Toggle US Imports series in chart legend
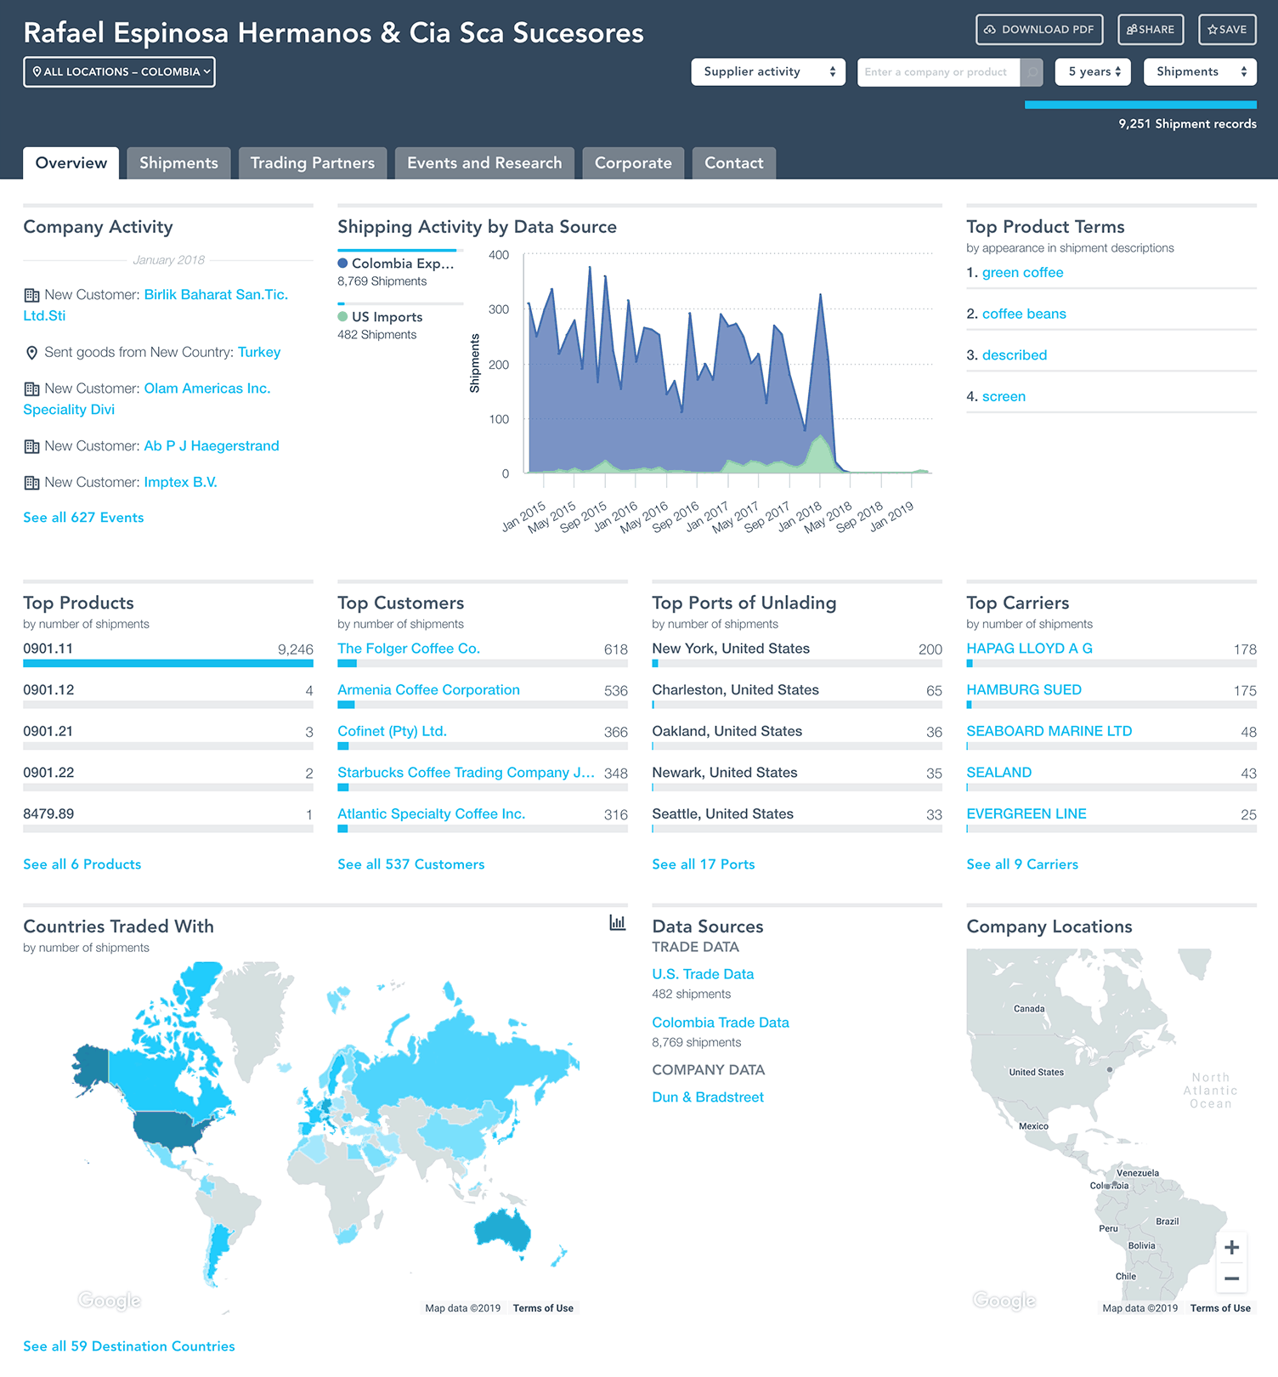Viewport: 1278px width, 1377px height. point(380,317)
